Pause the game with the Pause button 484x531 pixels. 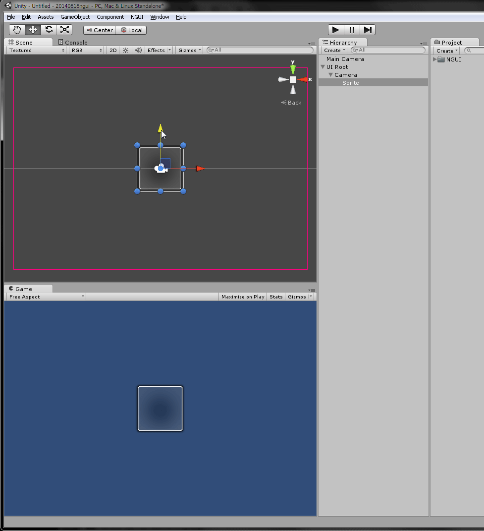(352, 30)
